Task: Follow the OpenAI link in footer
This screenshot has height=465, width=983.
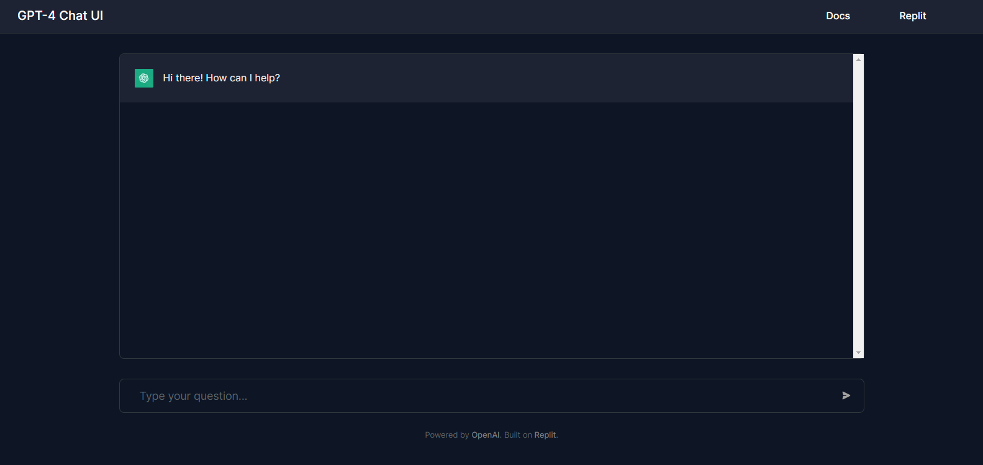Action: pyautogui.click(x=485, y=435)
